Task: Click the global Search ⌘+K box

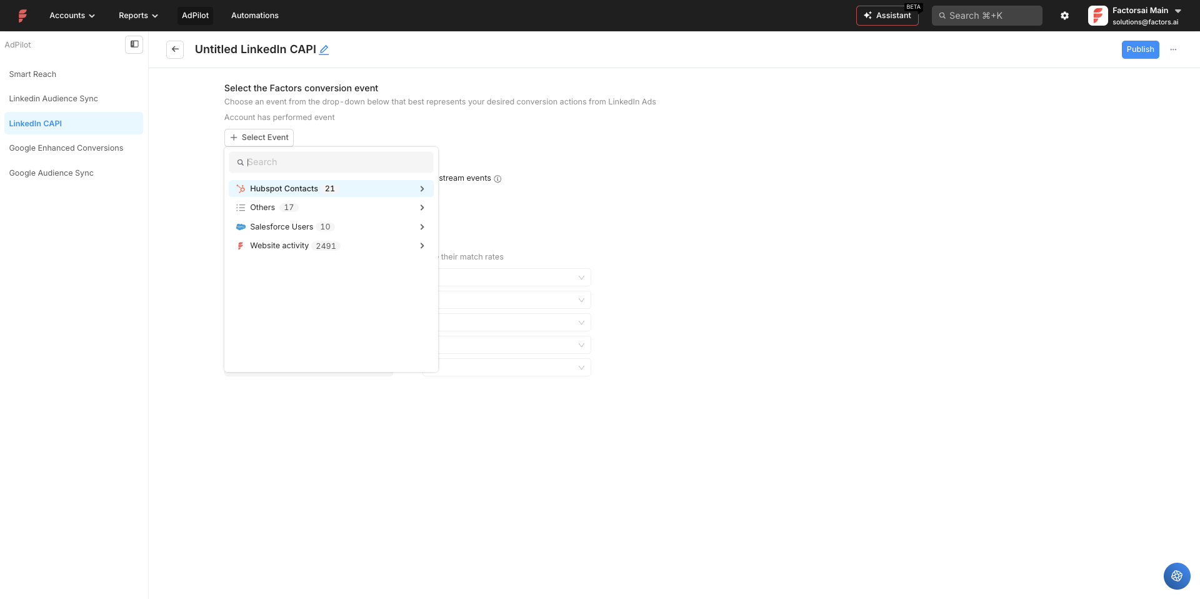Action: (x=987, y=16)
